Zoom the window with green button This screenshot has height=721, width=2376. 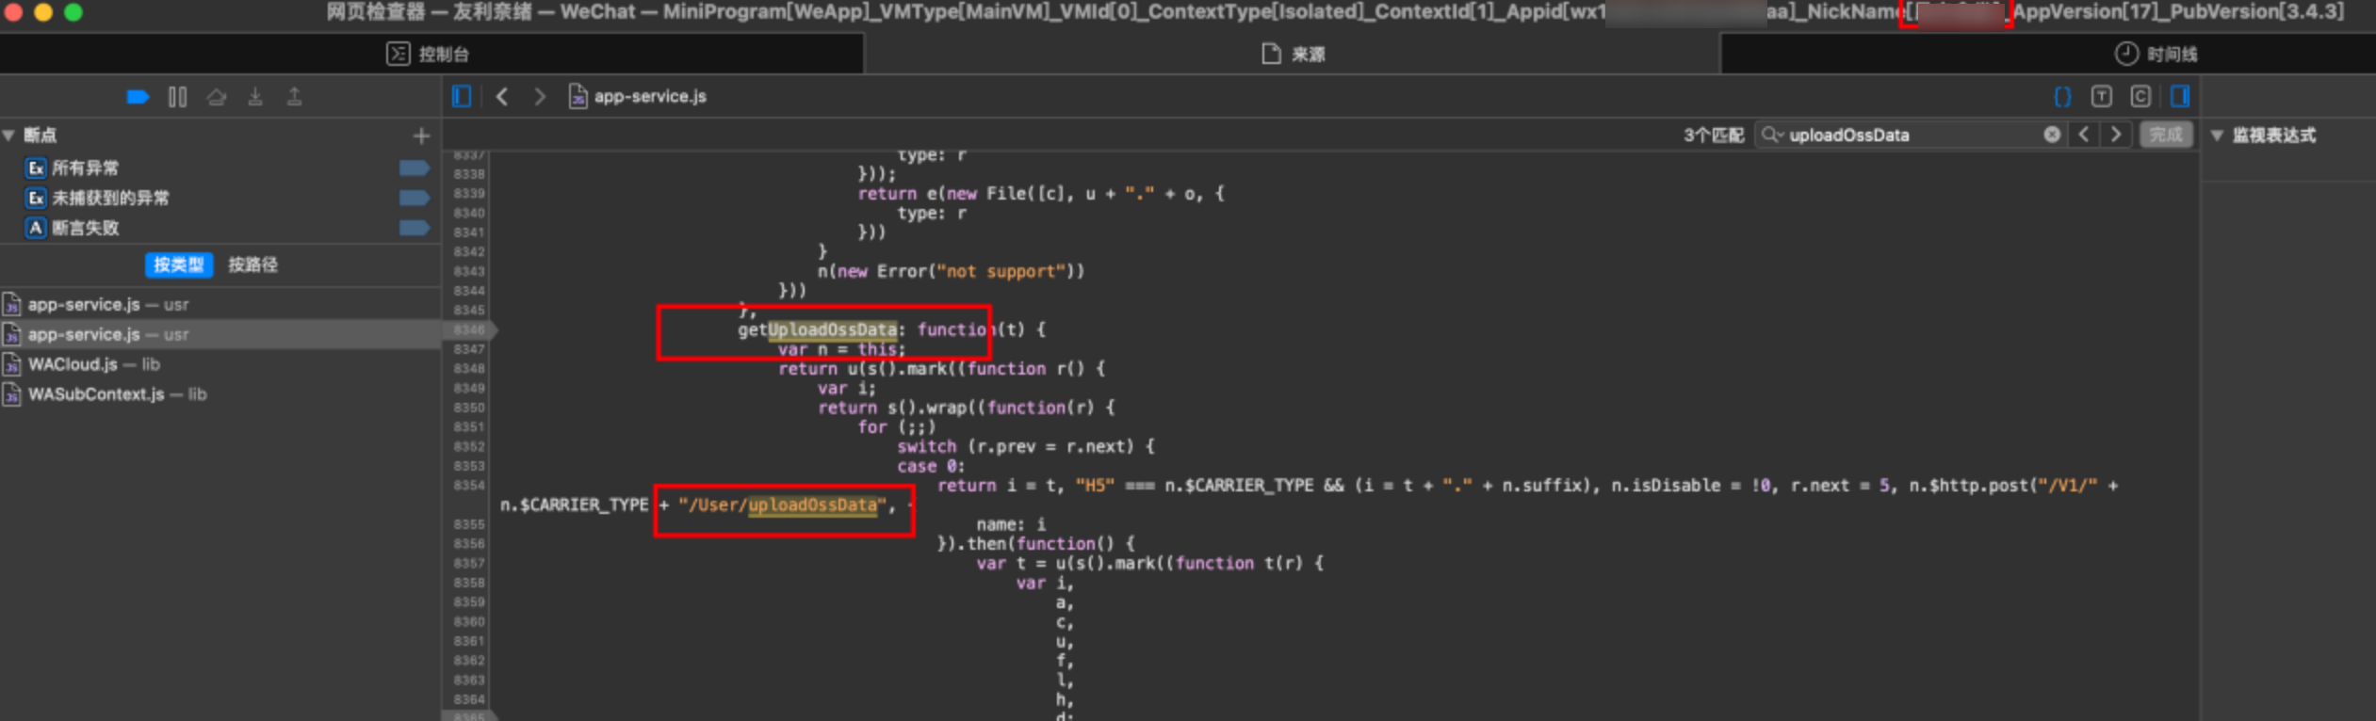coord(73,12)
